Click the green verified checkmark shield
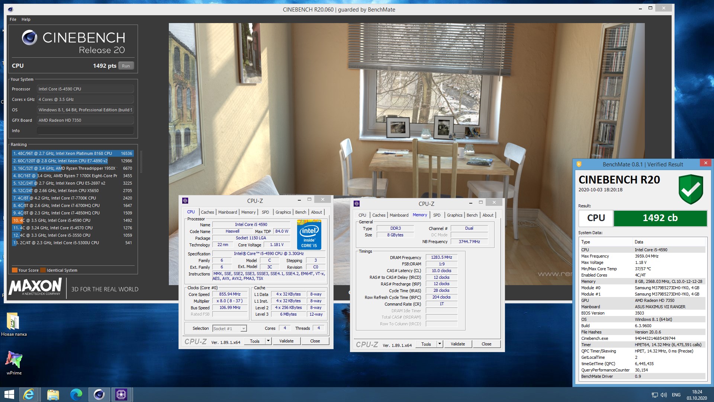This screenshot has width=714, height=402. pos(691,189)
